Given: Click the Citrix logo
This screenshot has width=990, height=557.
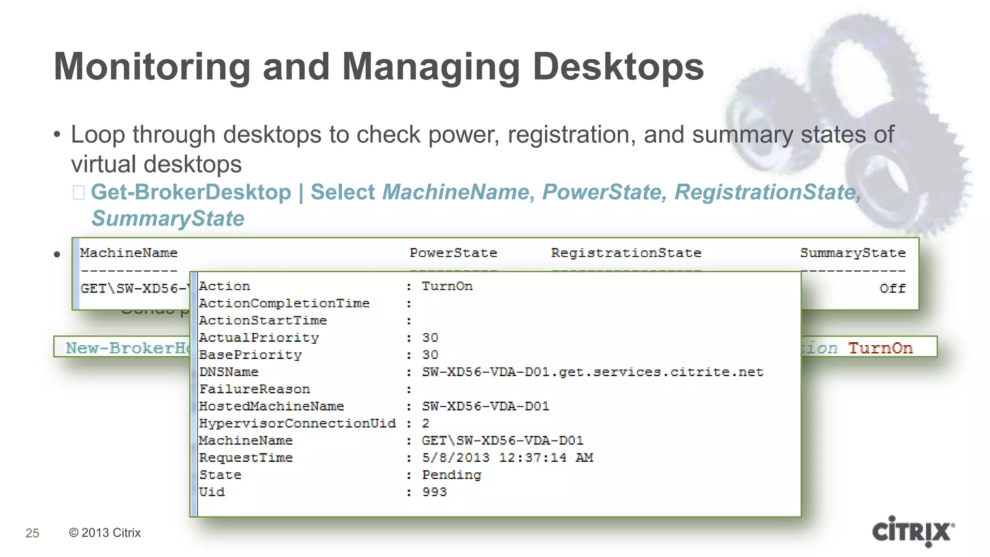Looking at the screenshot, I should [914, 531].
